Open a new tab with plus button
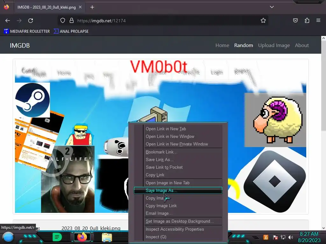Viewport: 326px width, 244px height. (92, 7)
